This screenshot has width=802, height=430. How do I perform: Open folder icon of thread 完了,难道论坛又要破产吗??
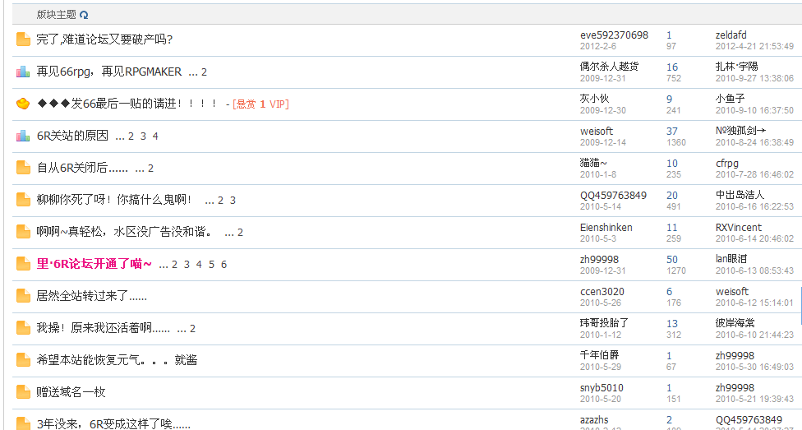pyautogui.click(x=23, y=39)
